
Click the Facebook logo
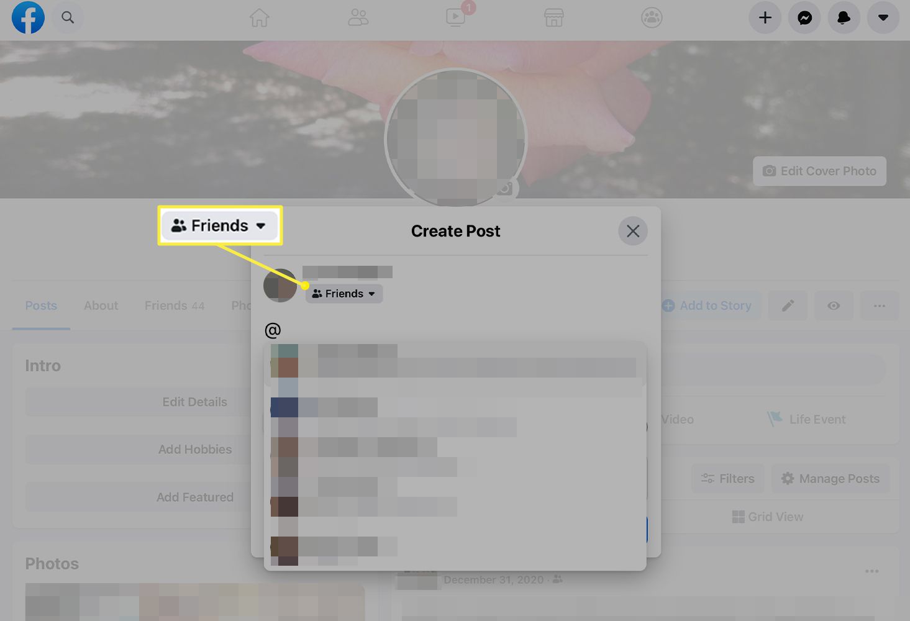28,17
